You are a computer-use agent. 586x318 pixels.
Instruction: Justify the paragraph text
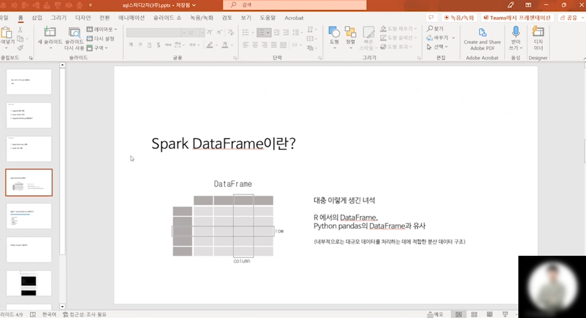[274, 45]
